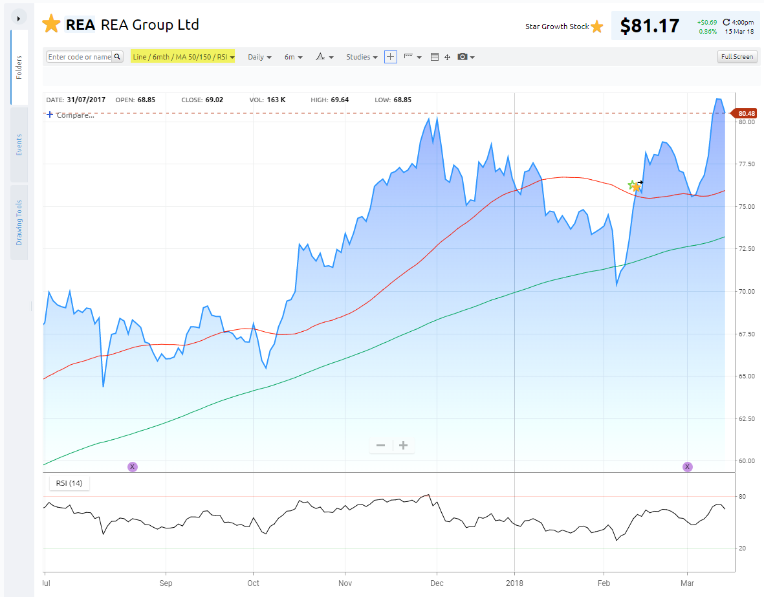
Task: Open the chart type dropdown
Action: [325, 57]
